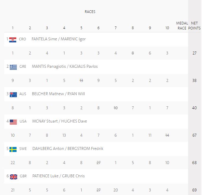The height and width of the screenshot is (195, 202).
Task: Click the NET POINTS column header
Action: (194, 26)
